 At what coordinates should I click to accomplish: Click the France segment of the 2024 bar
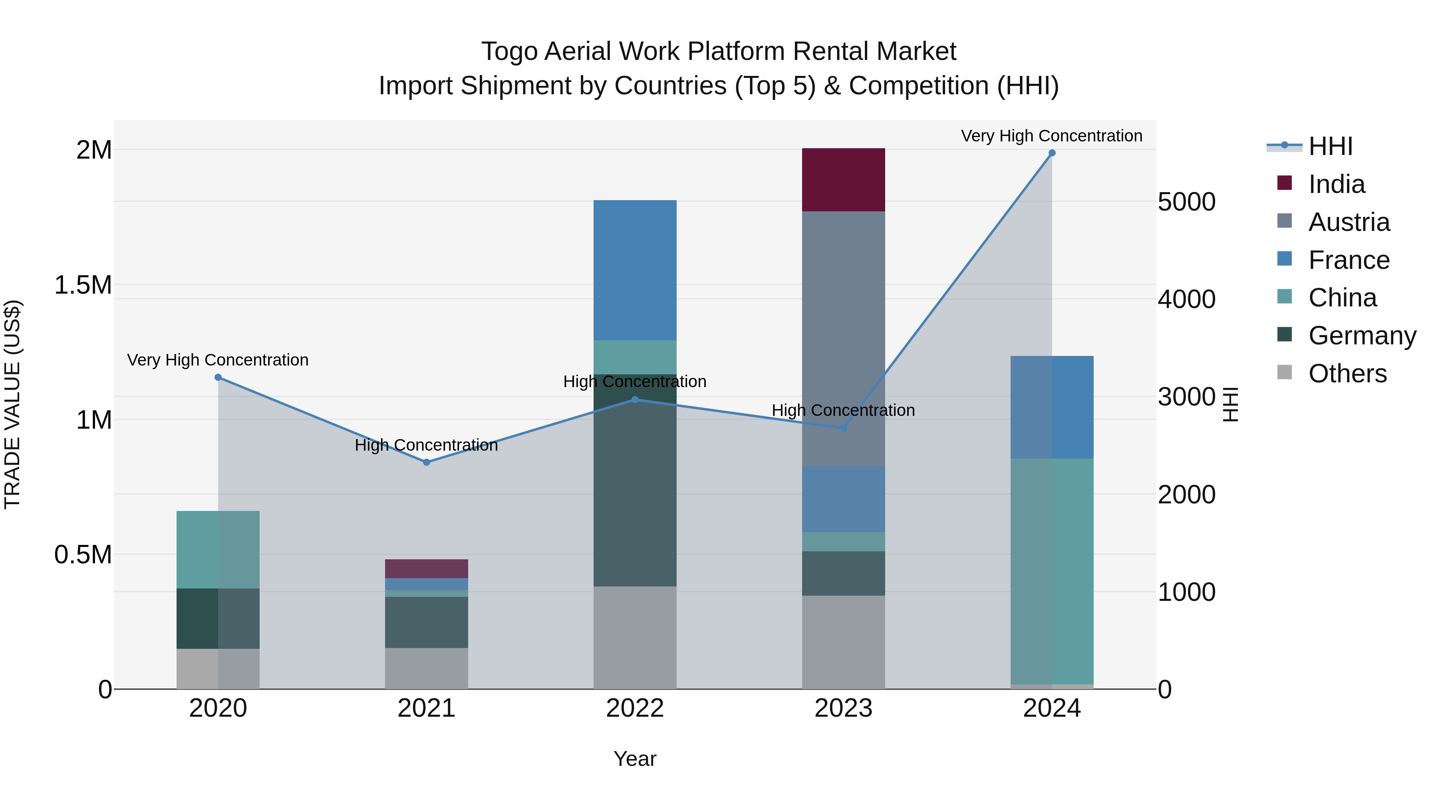pyautogui.click(x=1052, y=407)
